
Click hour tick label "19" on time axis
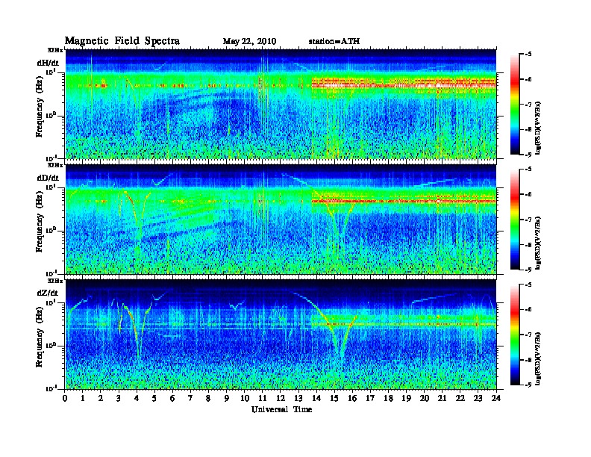tap(406, 398)
